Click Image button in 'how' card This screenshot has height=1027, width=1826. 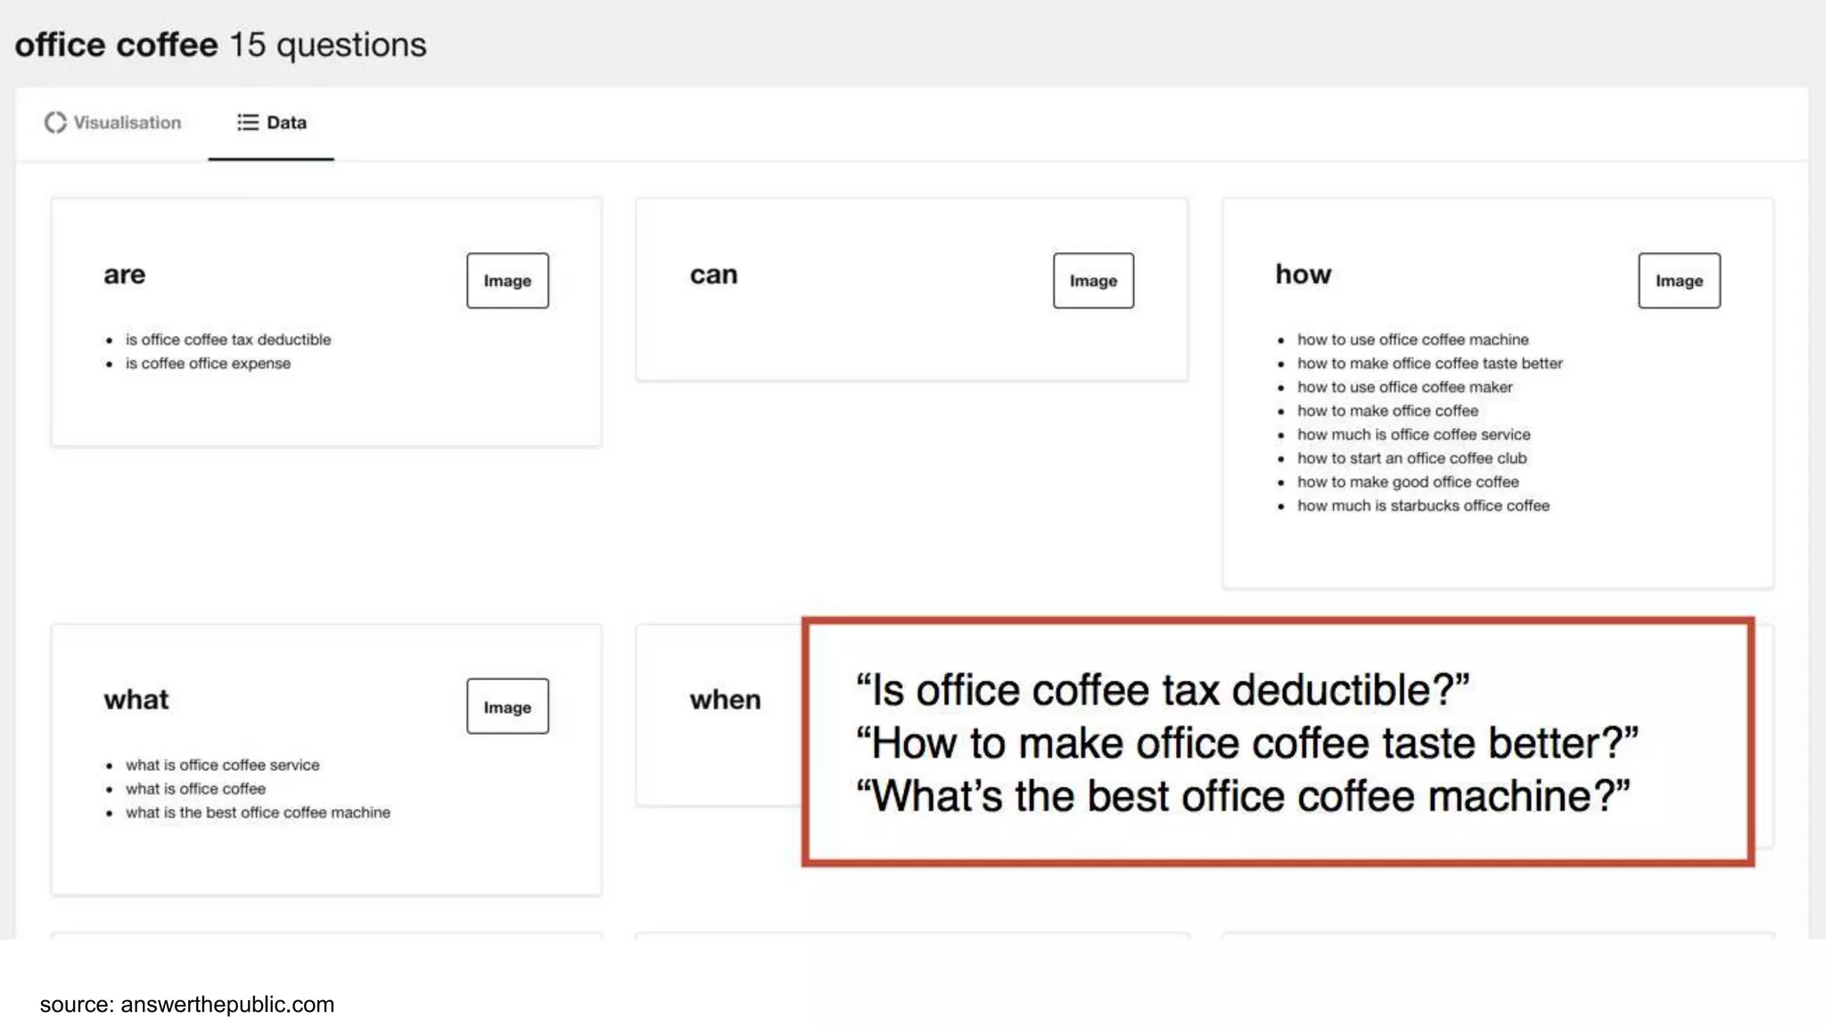tap(1679, 281)
